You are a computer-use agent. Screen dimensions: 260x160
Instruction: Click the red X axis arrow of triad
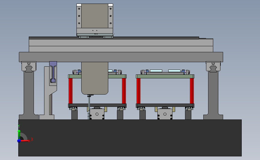25,141
